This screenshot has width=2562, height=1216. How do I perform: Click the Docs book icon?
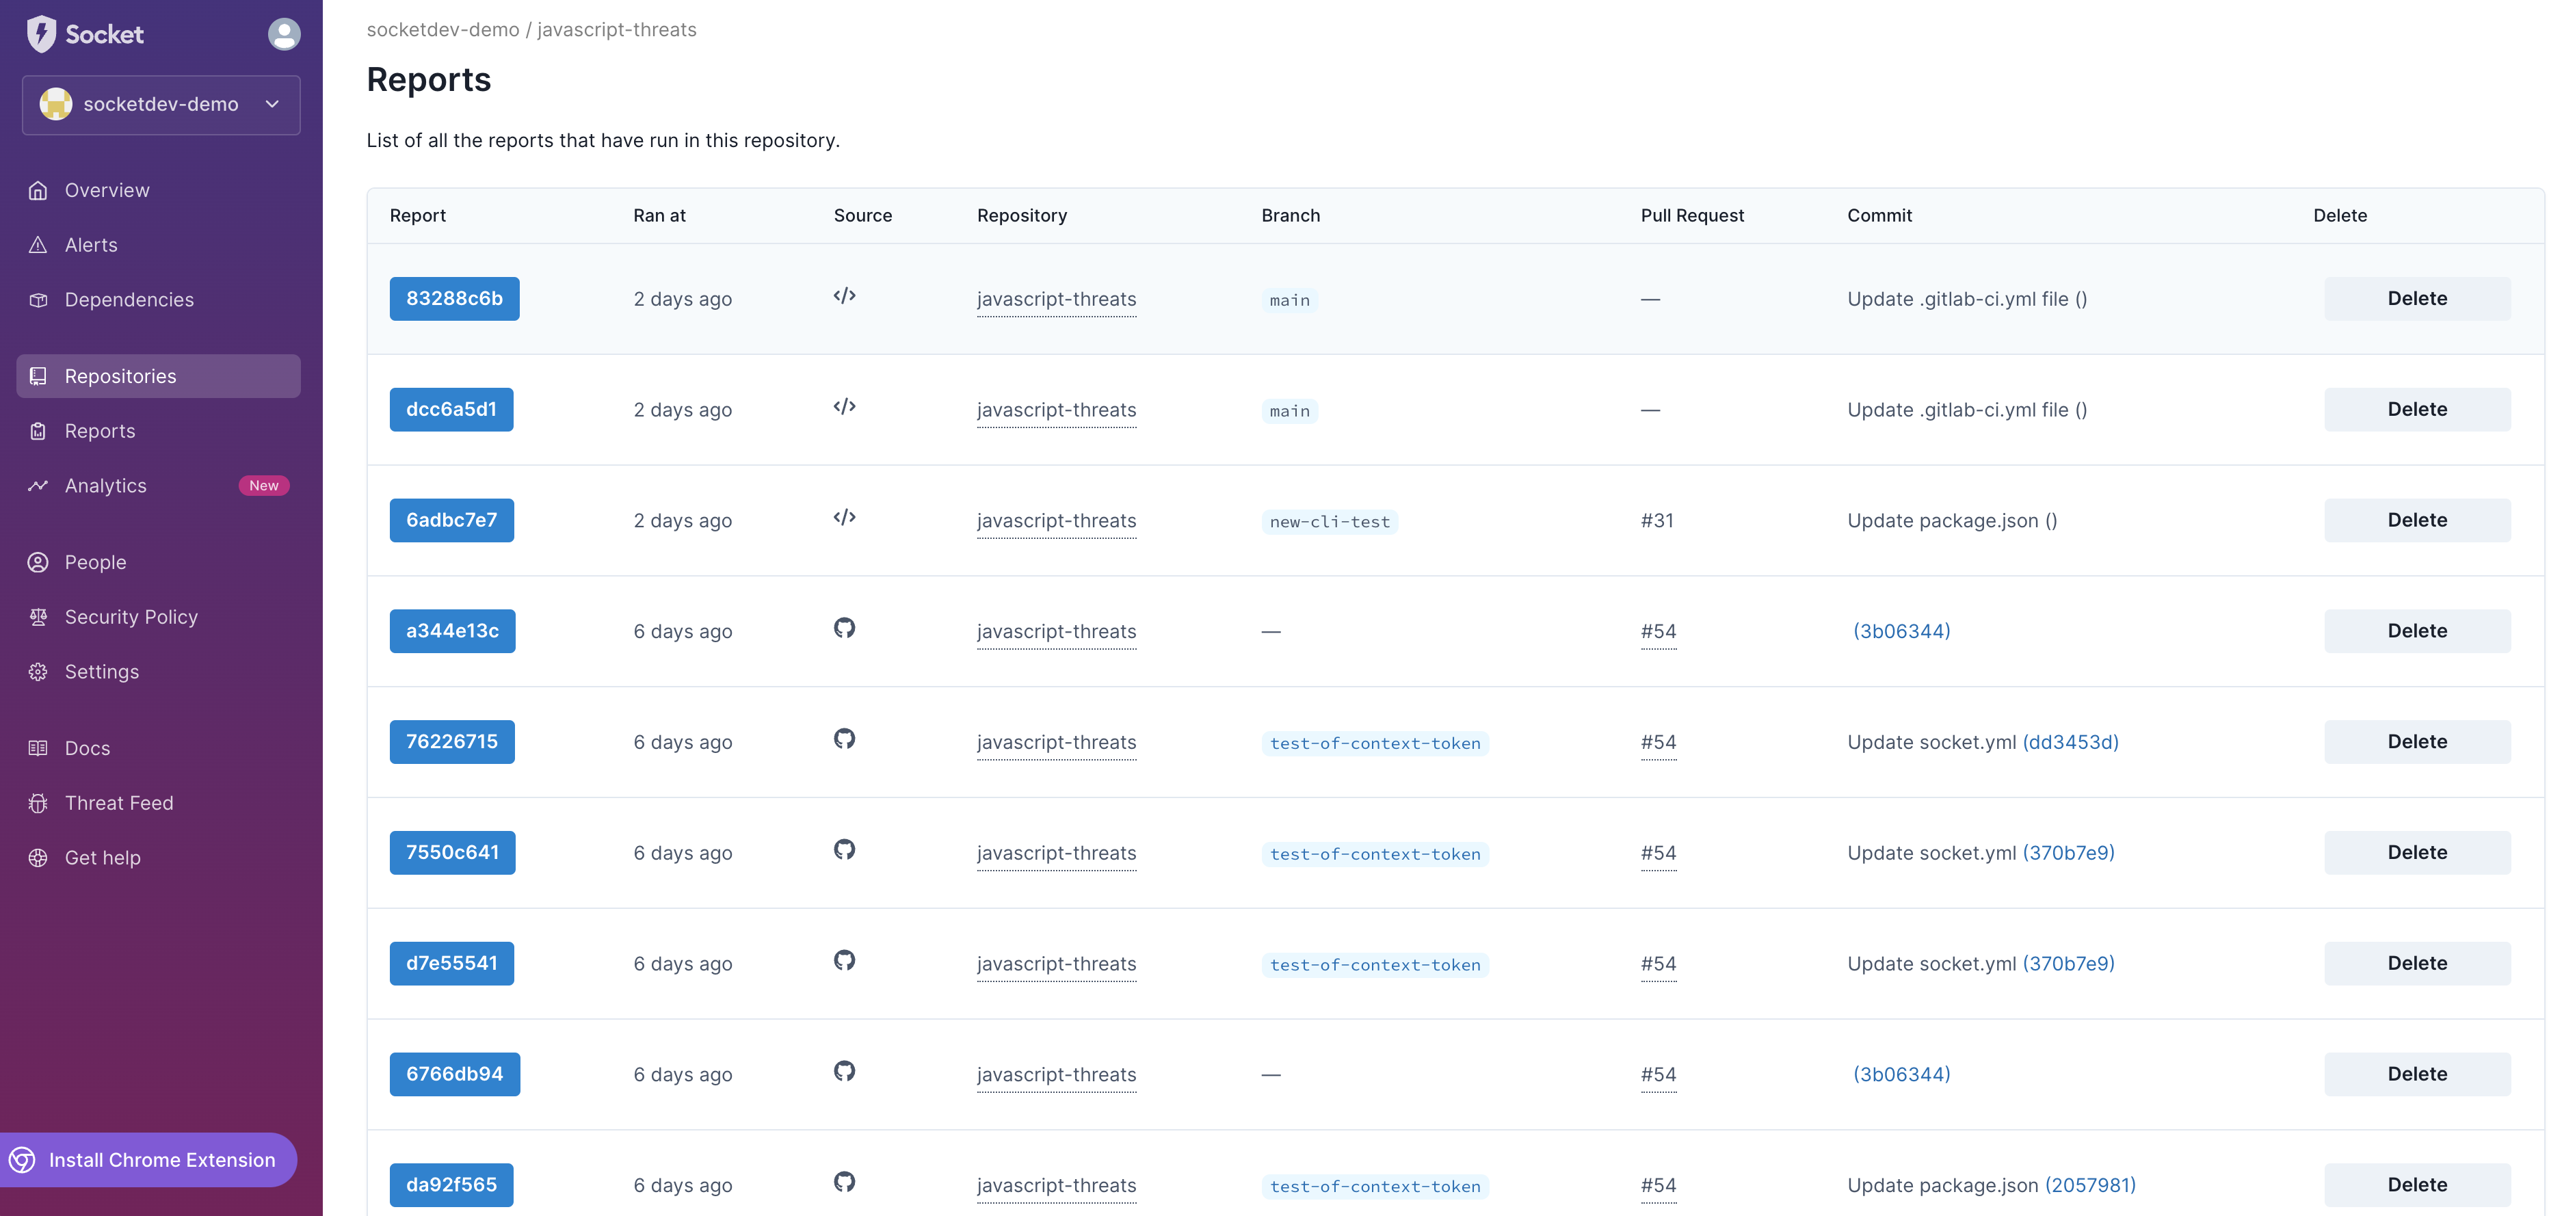tap(38, 748)
